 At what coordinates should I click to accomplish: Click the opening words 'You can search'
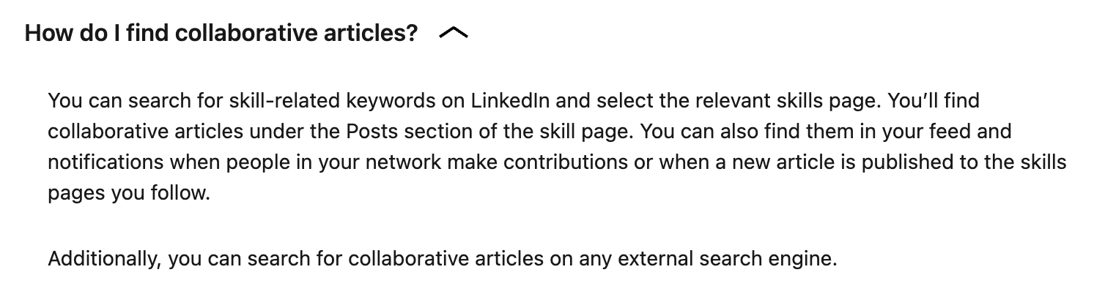[103, 99]
